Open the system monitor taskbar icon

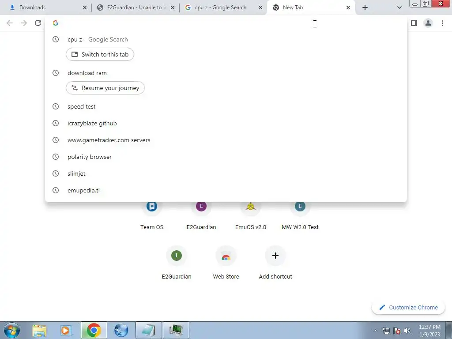pos(176,330)
